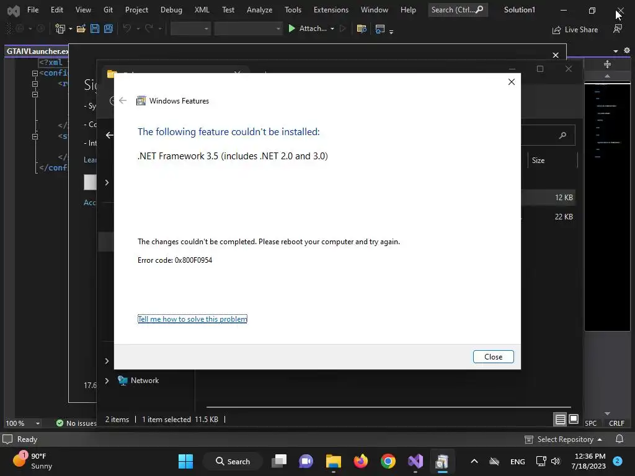The image size is (635, 476).
Task: Click the feedback person icon
Action: point(618,29)
